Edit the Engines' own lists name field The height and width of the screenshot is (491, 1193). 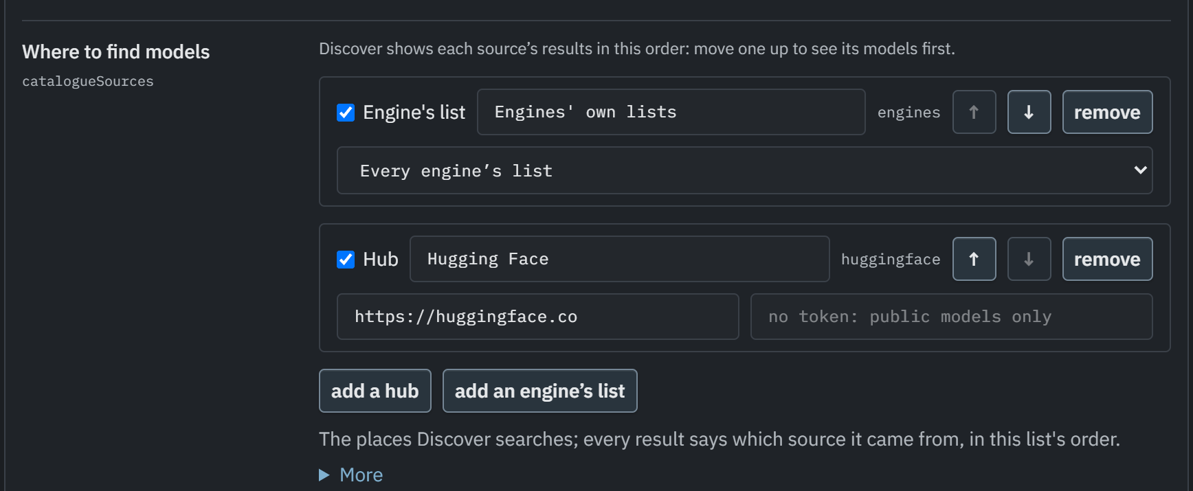pos(671,112)
